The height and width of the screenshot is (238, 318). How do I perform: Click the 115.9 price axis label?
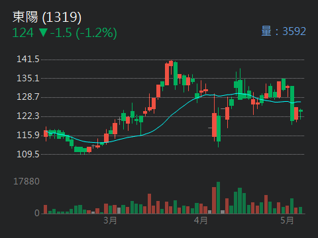(x=28, y=135)
